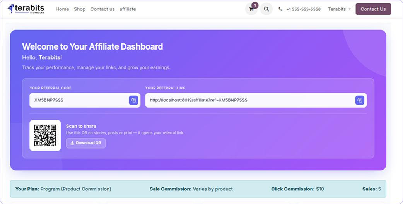Viewport: 403px width, 204px height.
Task: Copy the referral link with the copy icon
Action: 360,100
